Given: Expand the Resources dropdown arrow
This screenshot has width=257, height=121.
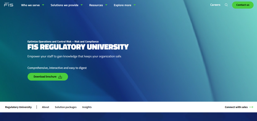Looking at the screenshot, I should [x=106, y=5].
